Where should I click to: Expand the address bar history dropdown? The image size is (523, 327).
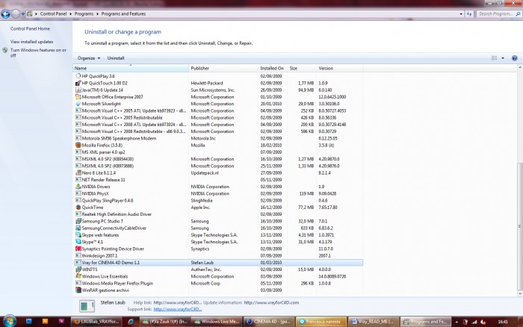pyautogui.click(x=461, y=14)
